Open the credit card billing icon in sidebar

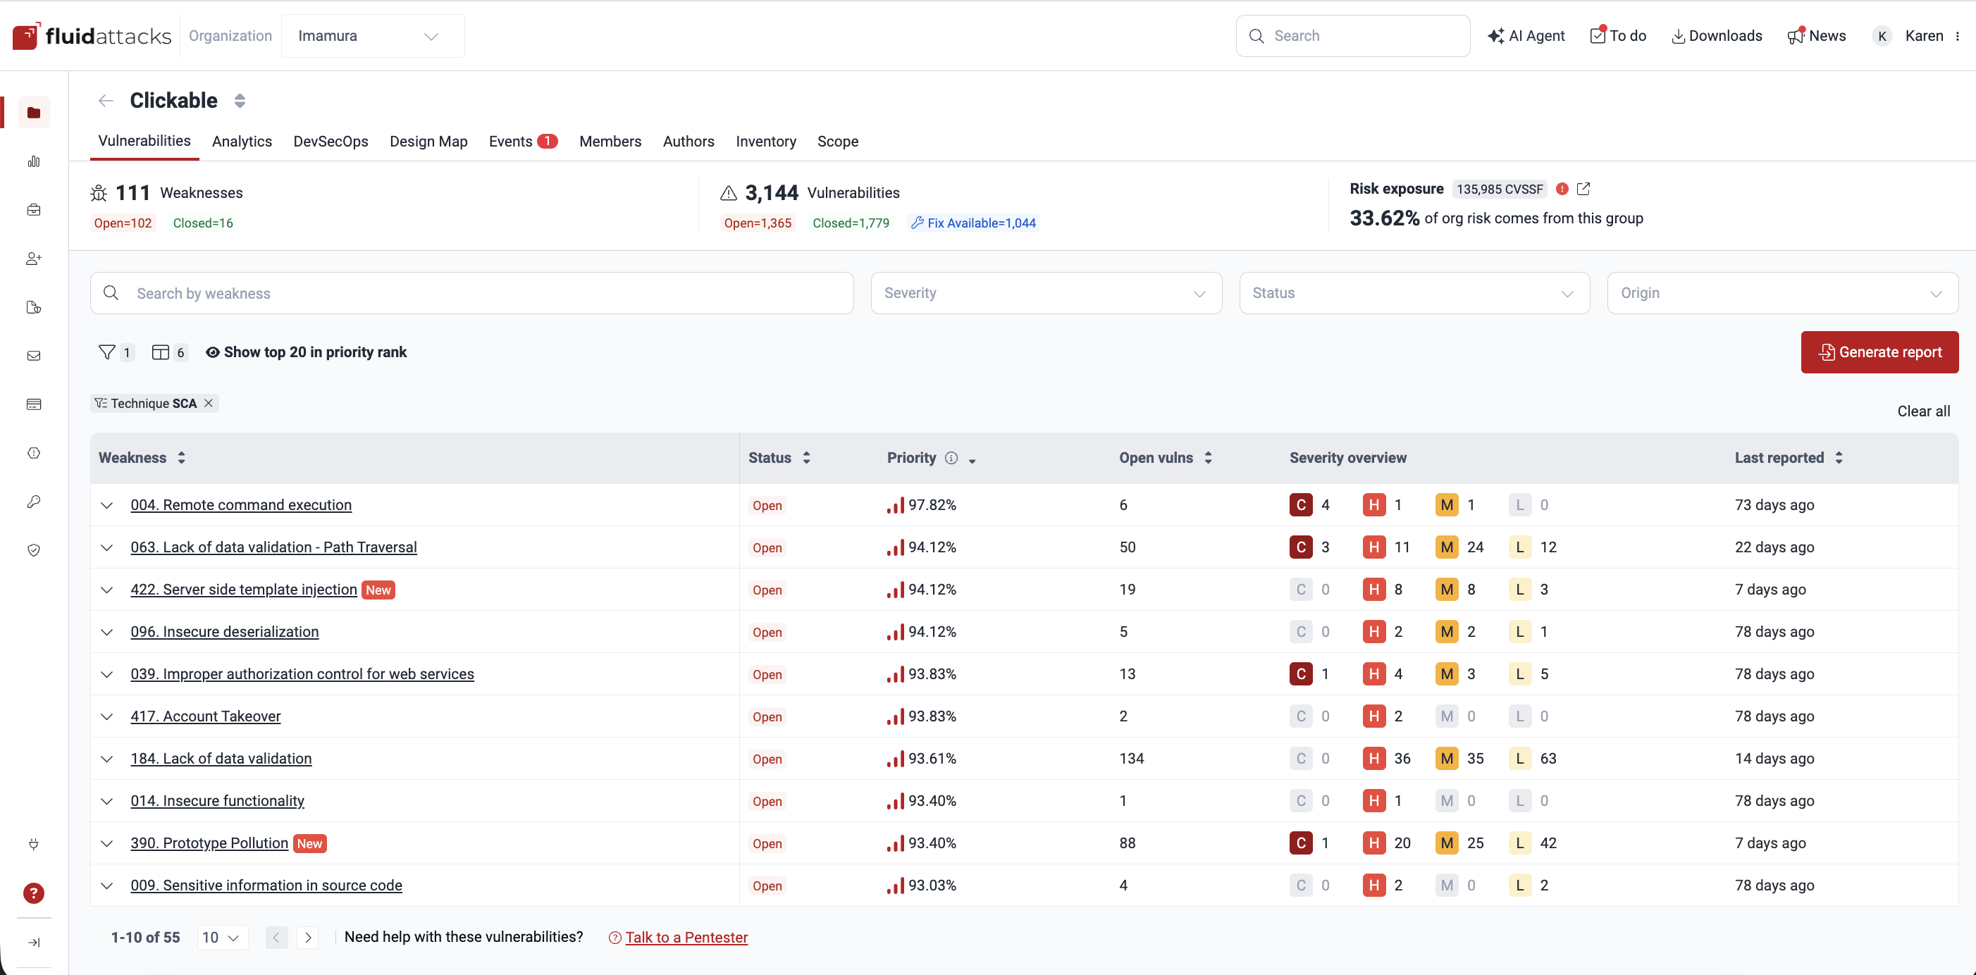tap(34, 404)
